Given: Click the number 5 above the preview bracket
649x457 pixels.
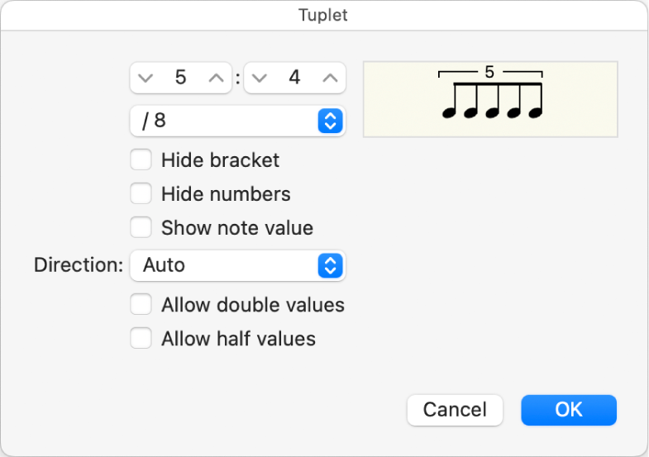Looking at the screenshot, I should pyautogui.click(x=489, y=73).
